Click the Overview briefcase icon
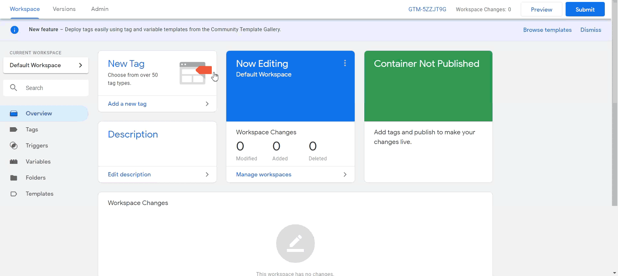Image resolution: width=618 pixels, height=276 pixels. pos(14,114)
